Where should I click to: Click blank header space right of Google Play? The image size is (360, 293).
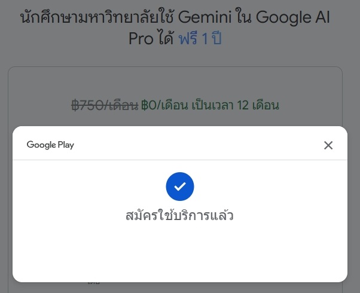pyautogui.click(x=197, y=145)
